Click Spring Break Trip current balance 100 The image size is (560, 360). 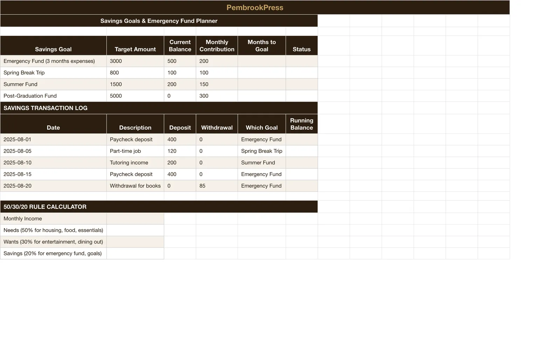[180, 72]
